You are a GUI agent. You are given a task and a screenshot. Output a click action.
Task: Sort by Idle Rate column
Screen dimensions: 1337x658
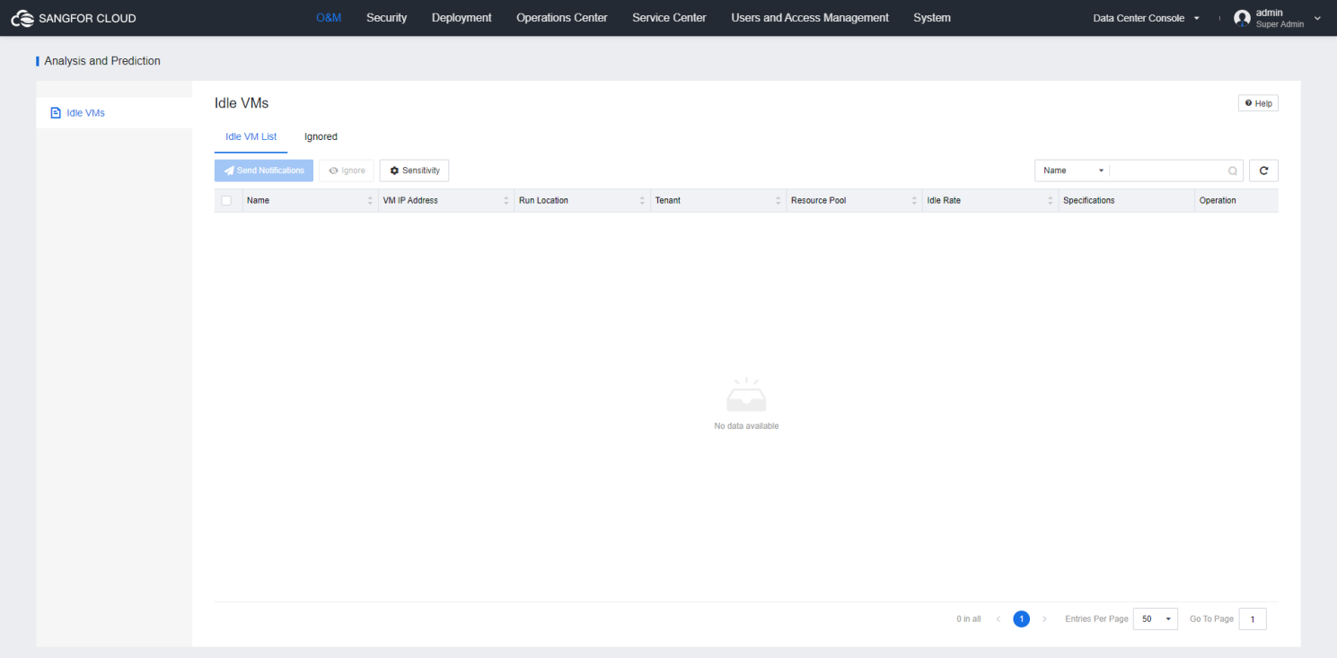point(1051,200)
